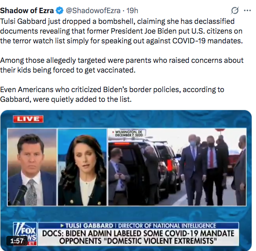256x251 pixels.
Task: Click the 1:57 video duration badge
Action: (17, 241)
